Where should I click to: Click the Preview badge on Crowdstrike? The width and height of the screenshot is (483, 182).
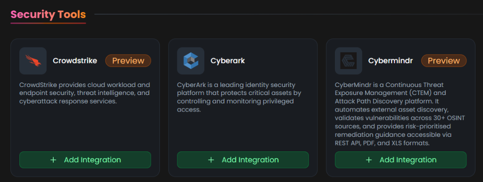pyautogui.click(x=128, y=61)
